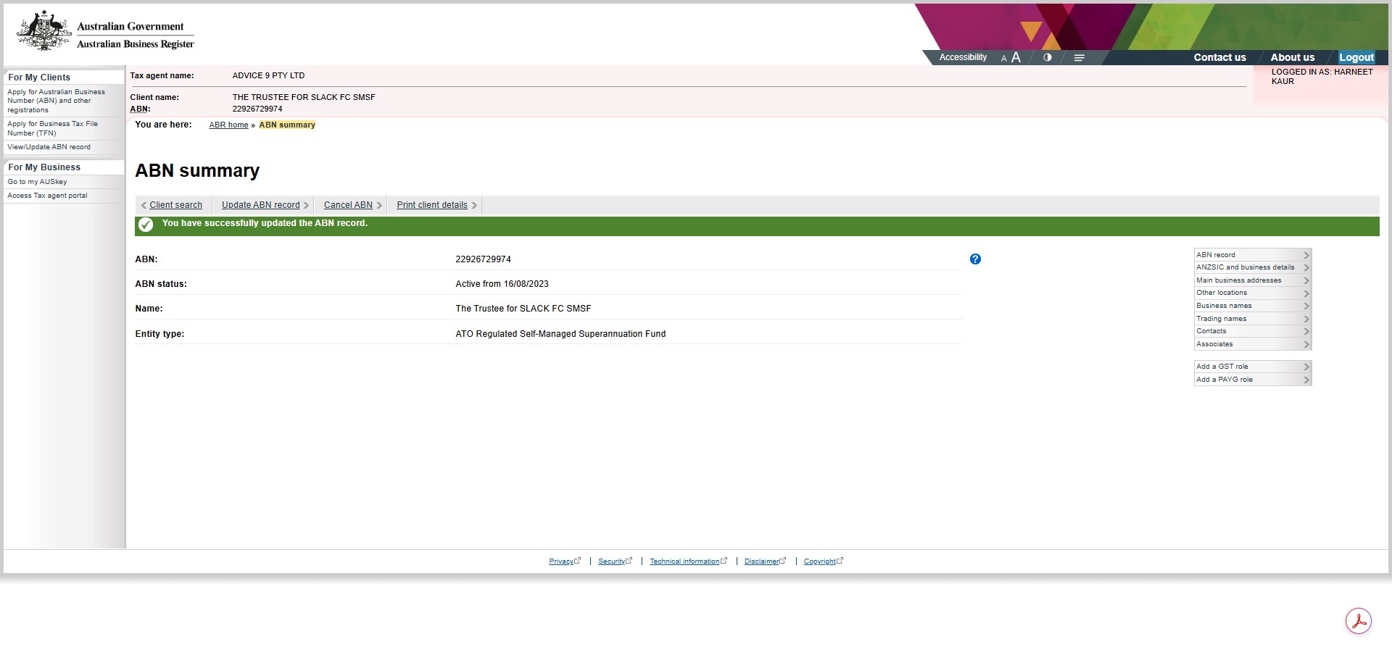Viewport: 1392px width, 660px height.
Task: Open Associates section
Action: pos(1252,344)
